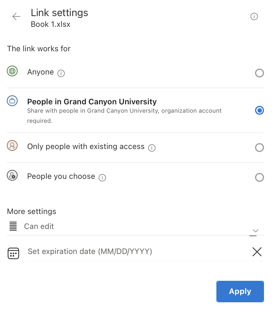Click the calendar icon for expiration date

(x=13, y=253)
